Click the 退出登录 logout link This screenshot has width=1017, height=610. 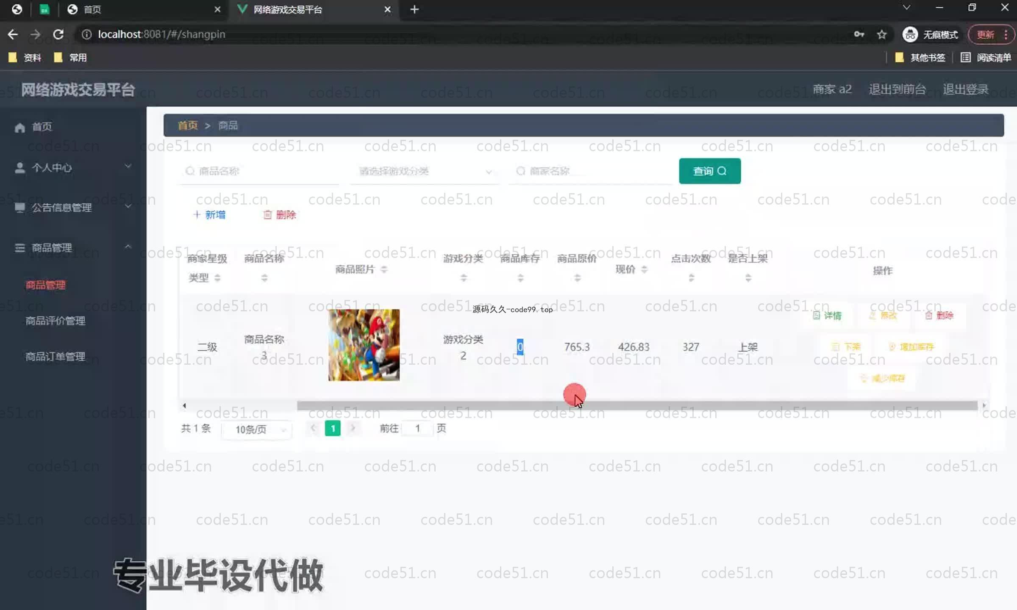tap(965, 89)
